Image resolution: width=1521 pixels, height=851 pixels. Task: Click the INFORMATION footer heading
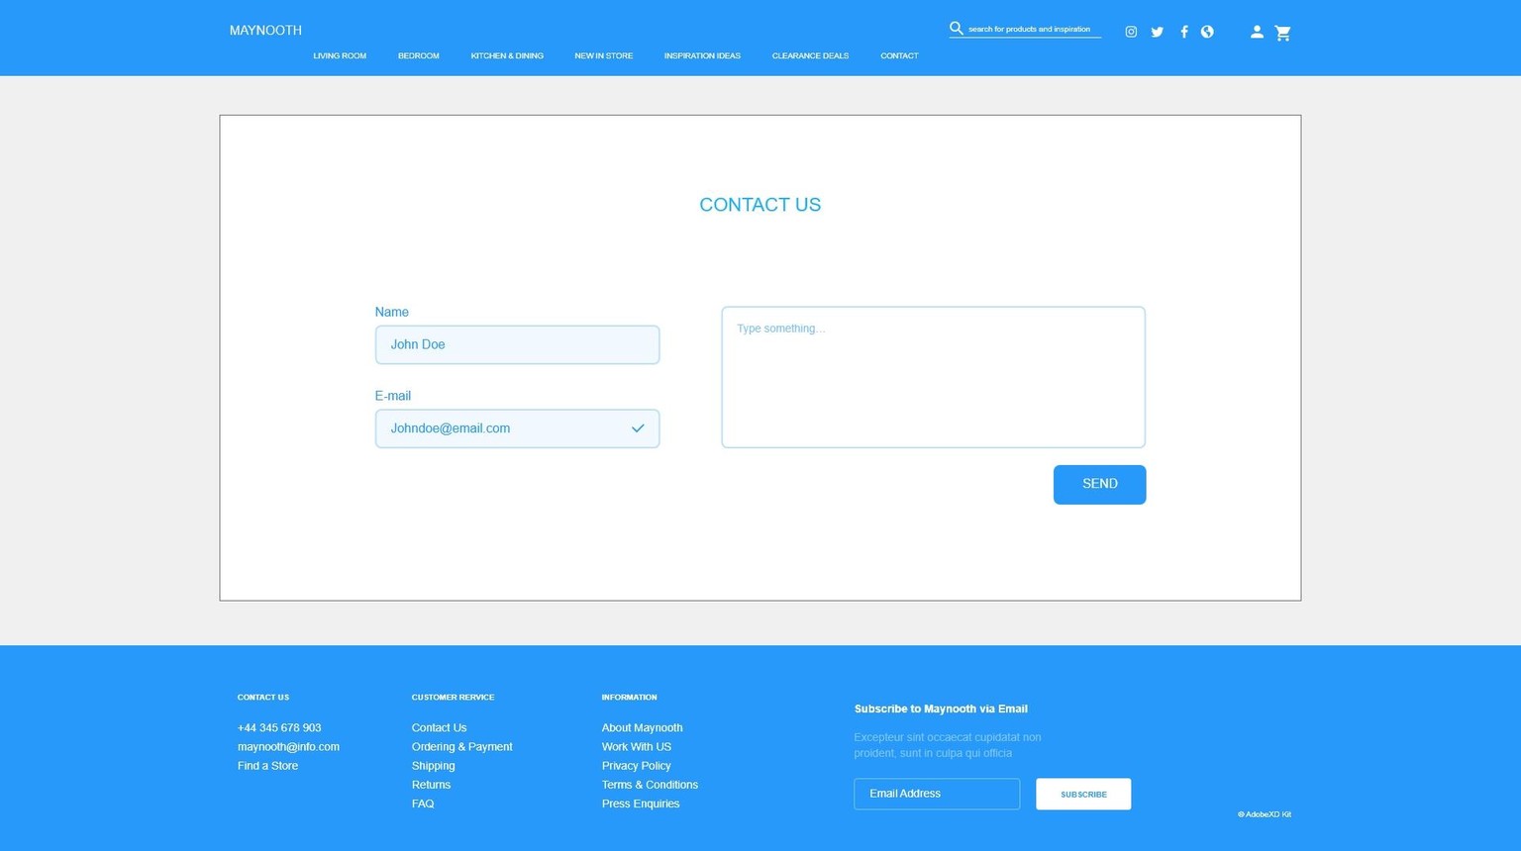pyautogui.click(x=629, y=698)
